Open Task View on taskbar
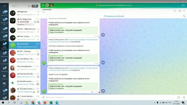This screenshot has height=105, width=187. [15, 102]
